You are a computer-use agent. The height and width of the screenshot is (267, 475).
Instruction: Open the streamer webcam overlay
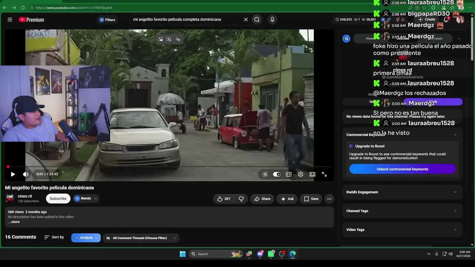(x=55, y=104)
